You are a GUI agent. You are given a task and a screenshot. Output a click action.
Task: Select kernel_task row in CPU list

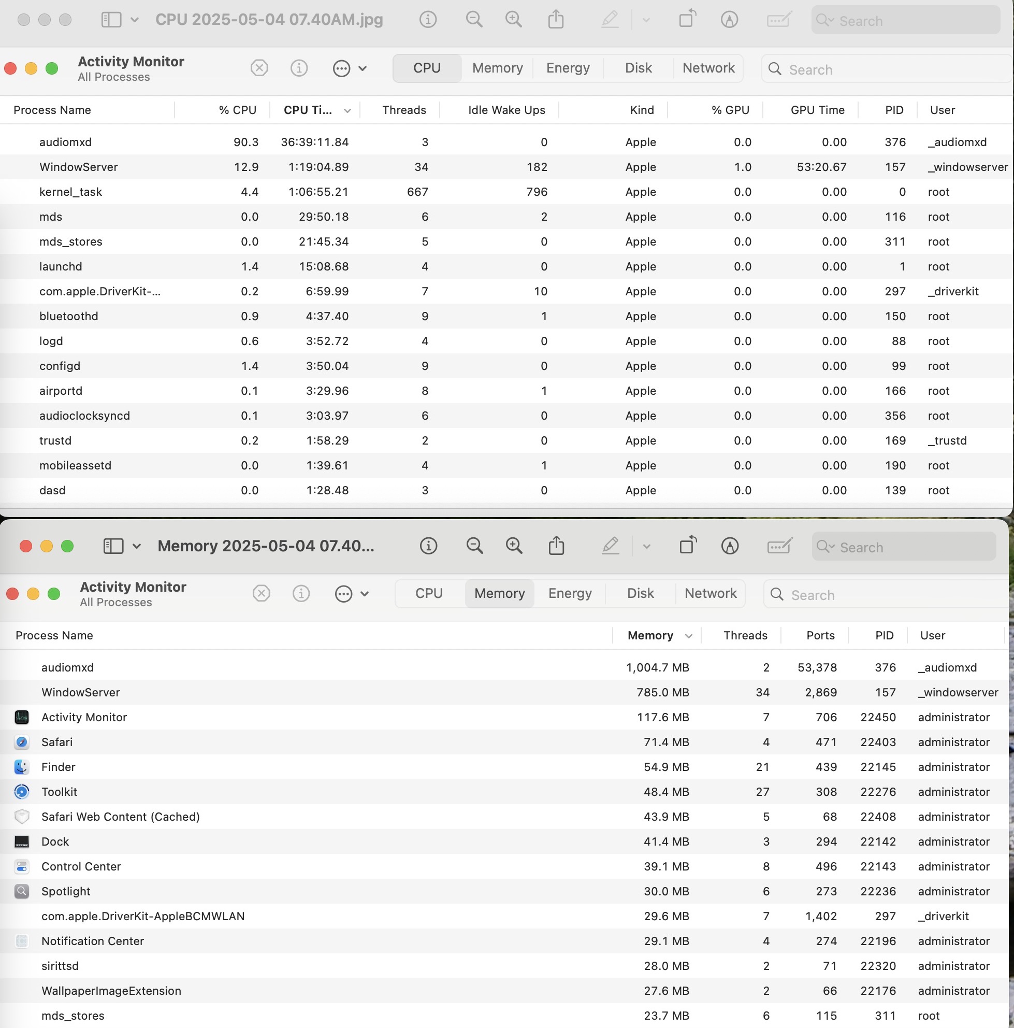pyautogui.click(x=506, y=192)
